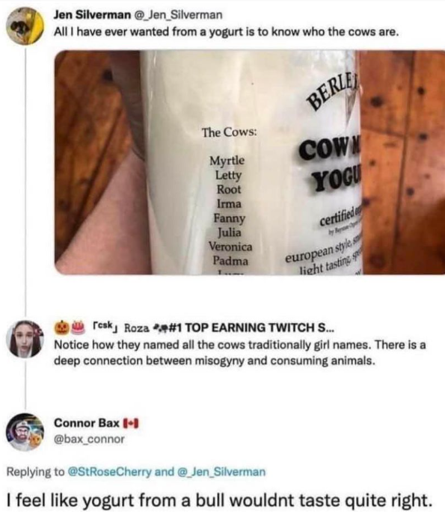Open the @bax_connor handle
Viewport: 445px width, 512px height.
point(89,439)
